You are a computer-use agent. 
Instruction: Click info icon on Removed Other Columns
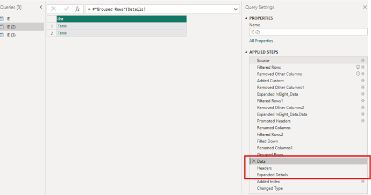358,74
